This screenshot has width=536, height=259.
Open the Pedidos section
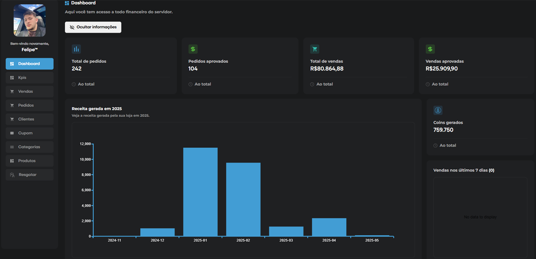[x=29, y=105]
